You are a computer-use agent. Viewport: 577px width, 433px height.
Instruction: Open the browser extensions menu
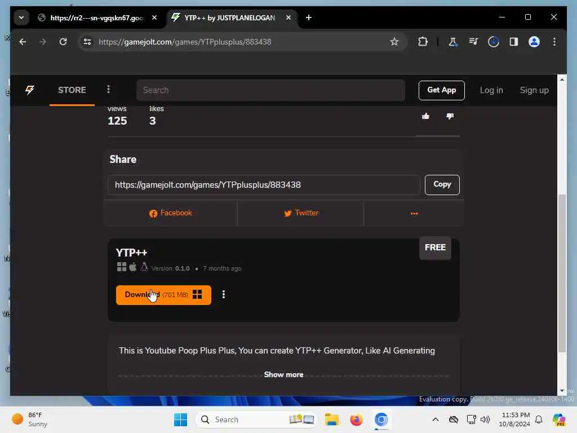point(423,42)
